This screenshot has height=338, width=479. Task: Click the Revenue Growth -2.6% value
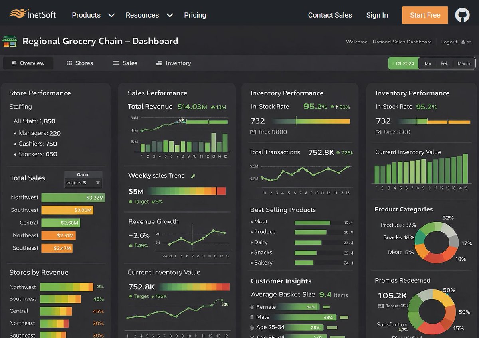tap(139, 235)
